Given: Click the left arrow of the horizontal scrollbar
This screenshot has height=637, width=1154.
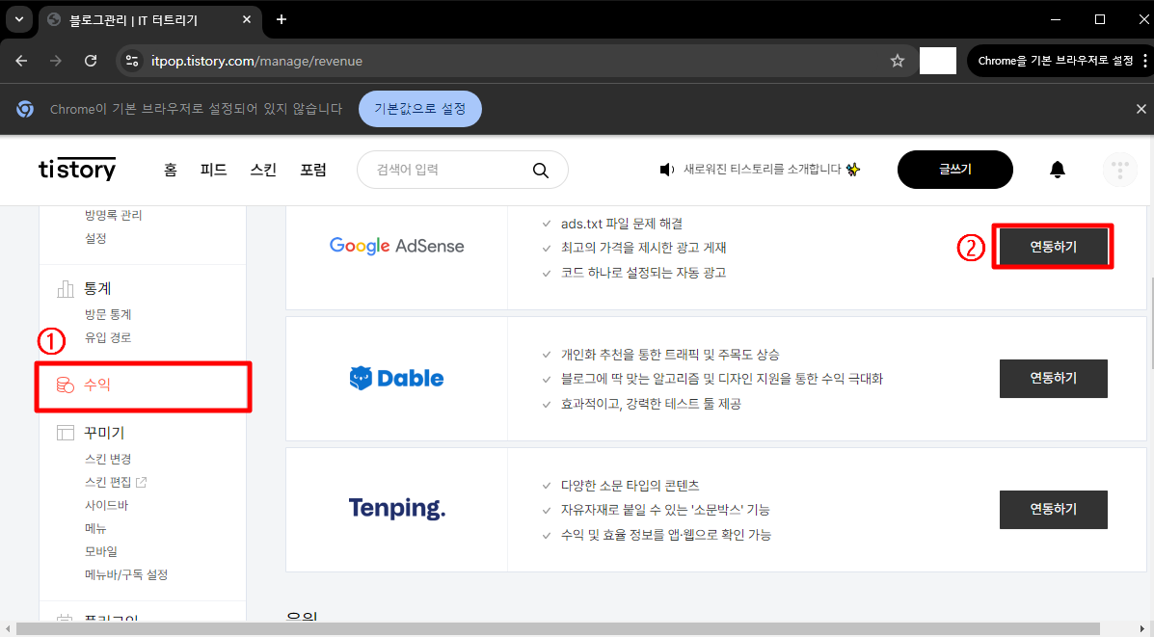Looking at the screenshot, I should click(x=8, y=629).
